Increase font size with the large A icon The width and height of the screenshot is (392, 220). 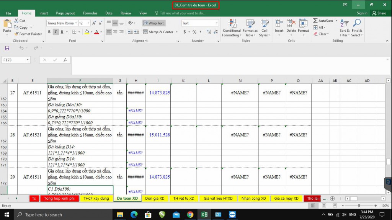(x=94, y=23)
